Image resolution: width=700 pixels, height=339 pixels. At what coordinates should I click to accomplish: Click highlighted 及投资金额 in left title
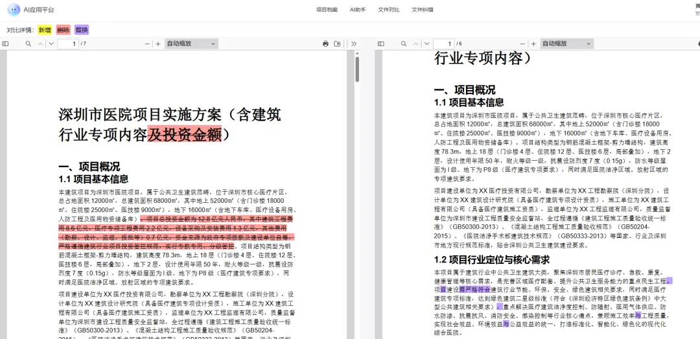(184, 134)
